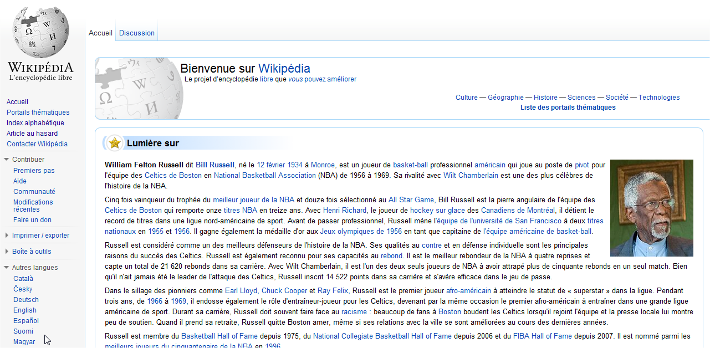The height and width of the screenshot is (348, 710).
Task: Open the bold Bill Russell article link
Action: (x=215, y=165)
